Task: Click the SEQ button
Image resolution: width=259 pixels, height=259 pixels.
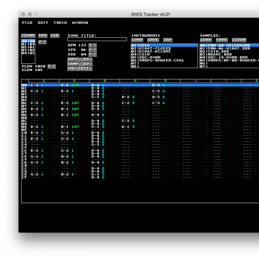Action: (x=43, y=36)
